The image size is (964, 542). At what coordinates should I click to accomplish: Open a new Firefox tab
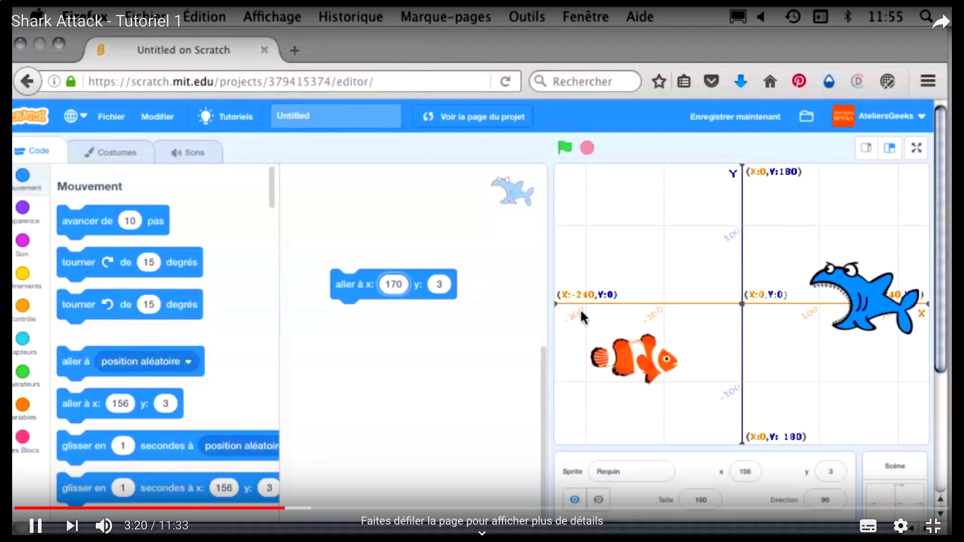(x=295, y=51)
